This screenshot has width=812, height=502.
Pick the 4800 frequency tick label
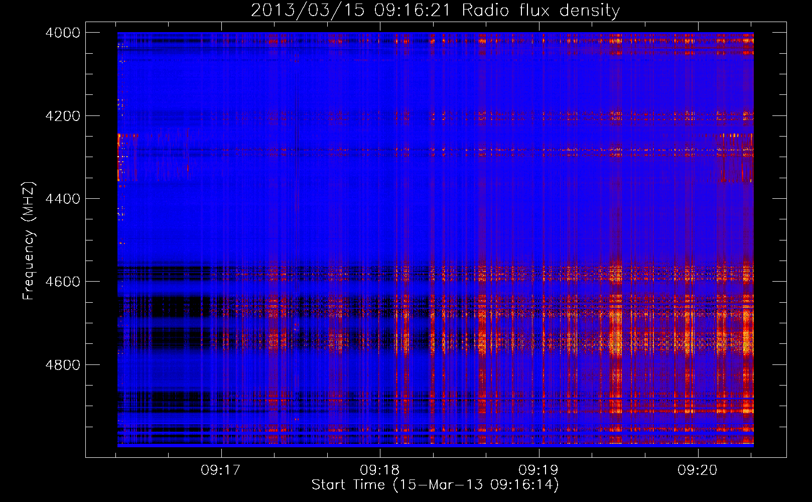pos(63,365)
